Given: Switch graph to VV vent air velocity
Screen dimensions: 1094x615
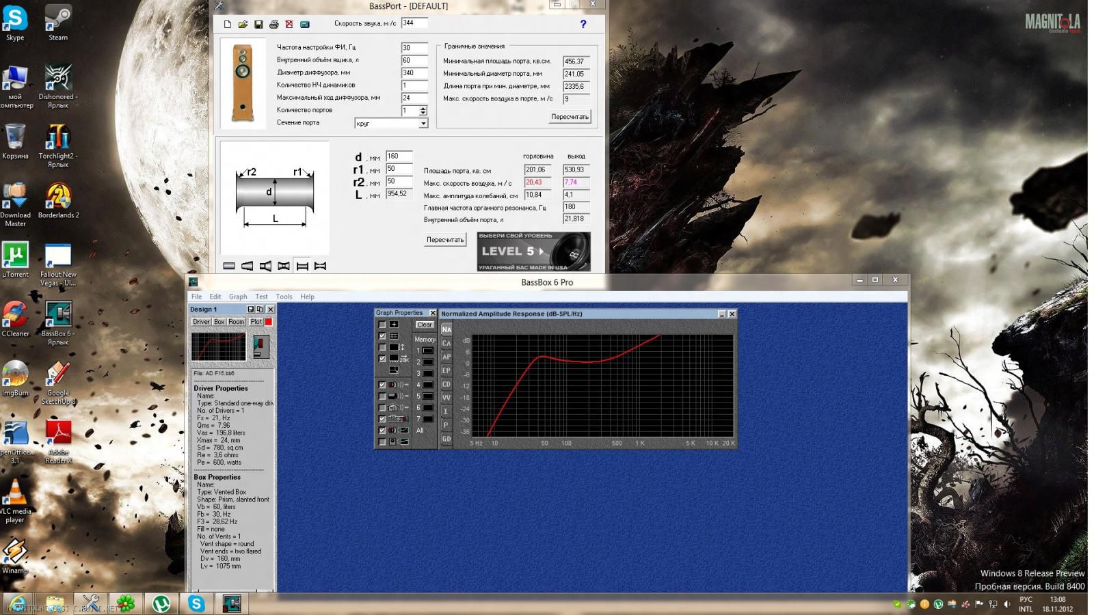Looking at the screenshot, I should (x=446, y=398).
